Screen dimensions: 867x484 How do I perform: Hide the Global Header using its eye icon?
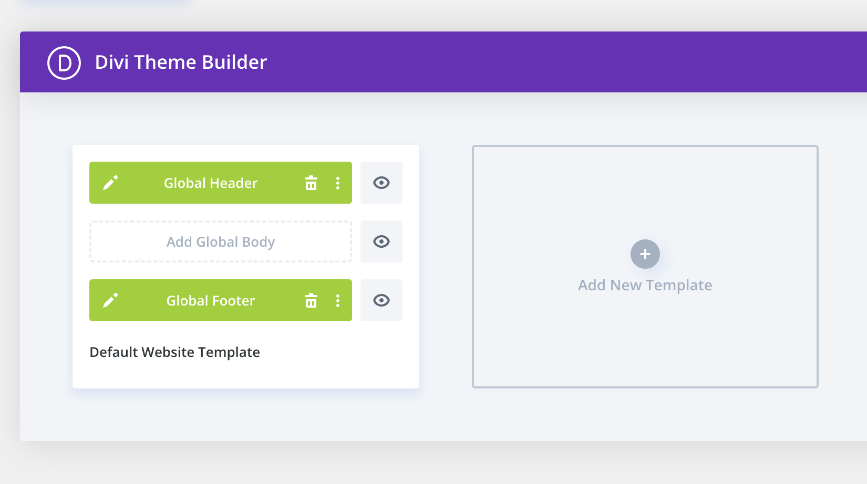[381, 183]
